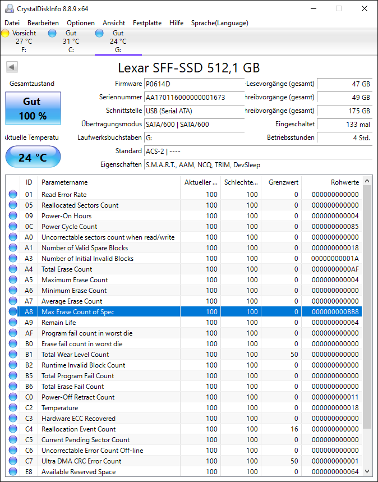The width and height of the screenshot is (378, 482).
Task: Click the Eigenschaften field with S.M.A.R.T.
Action: (258, 165)
